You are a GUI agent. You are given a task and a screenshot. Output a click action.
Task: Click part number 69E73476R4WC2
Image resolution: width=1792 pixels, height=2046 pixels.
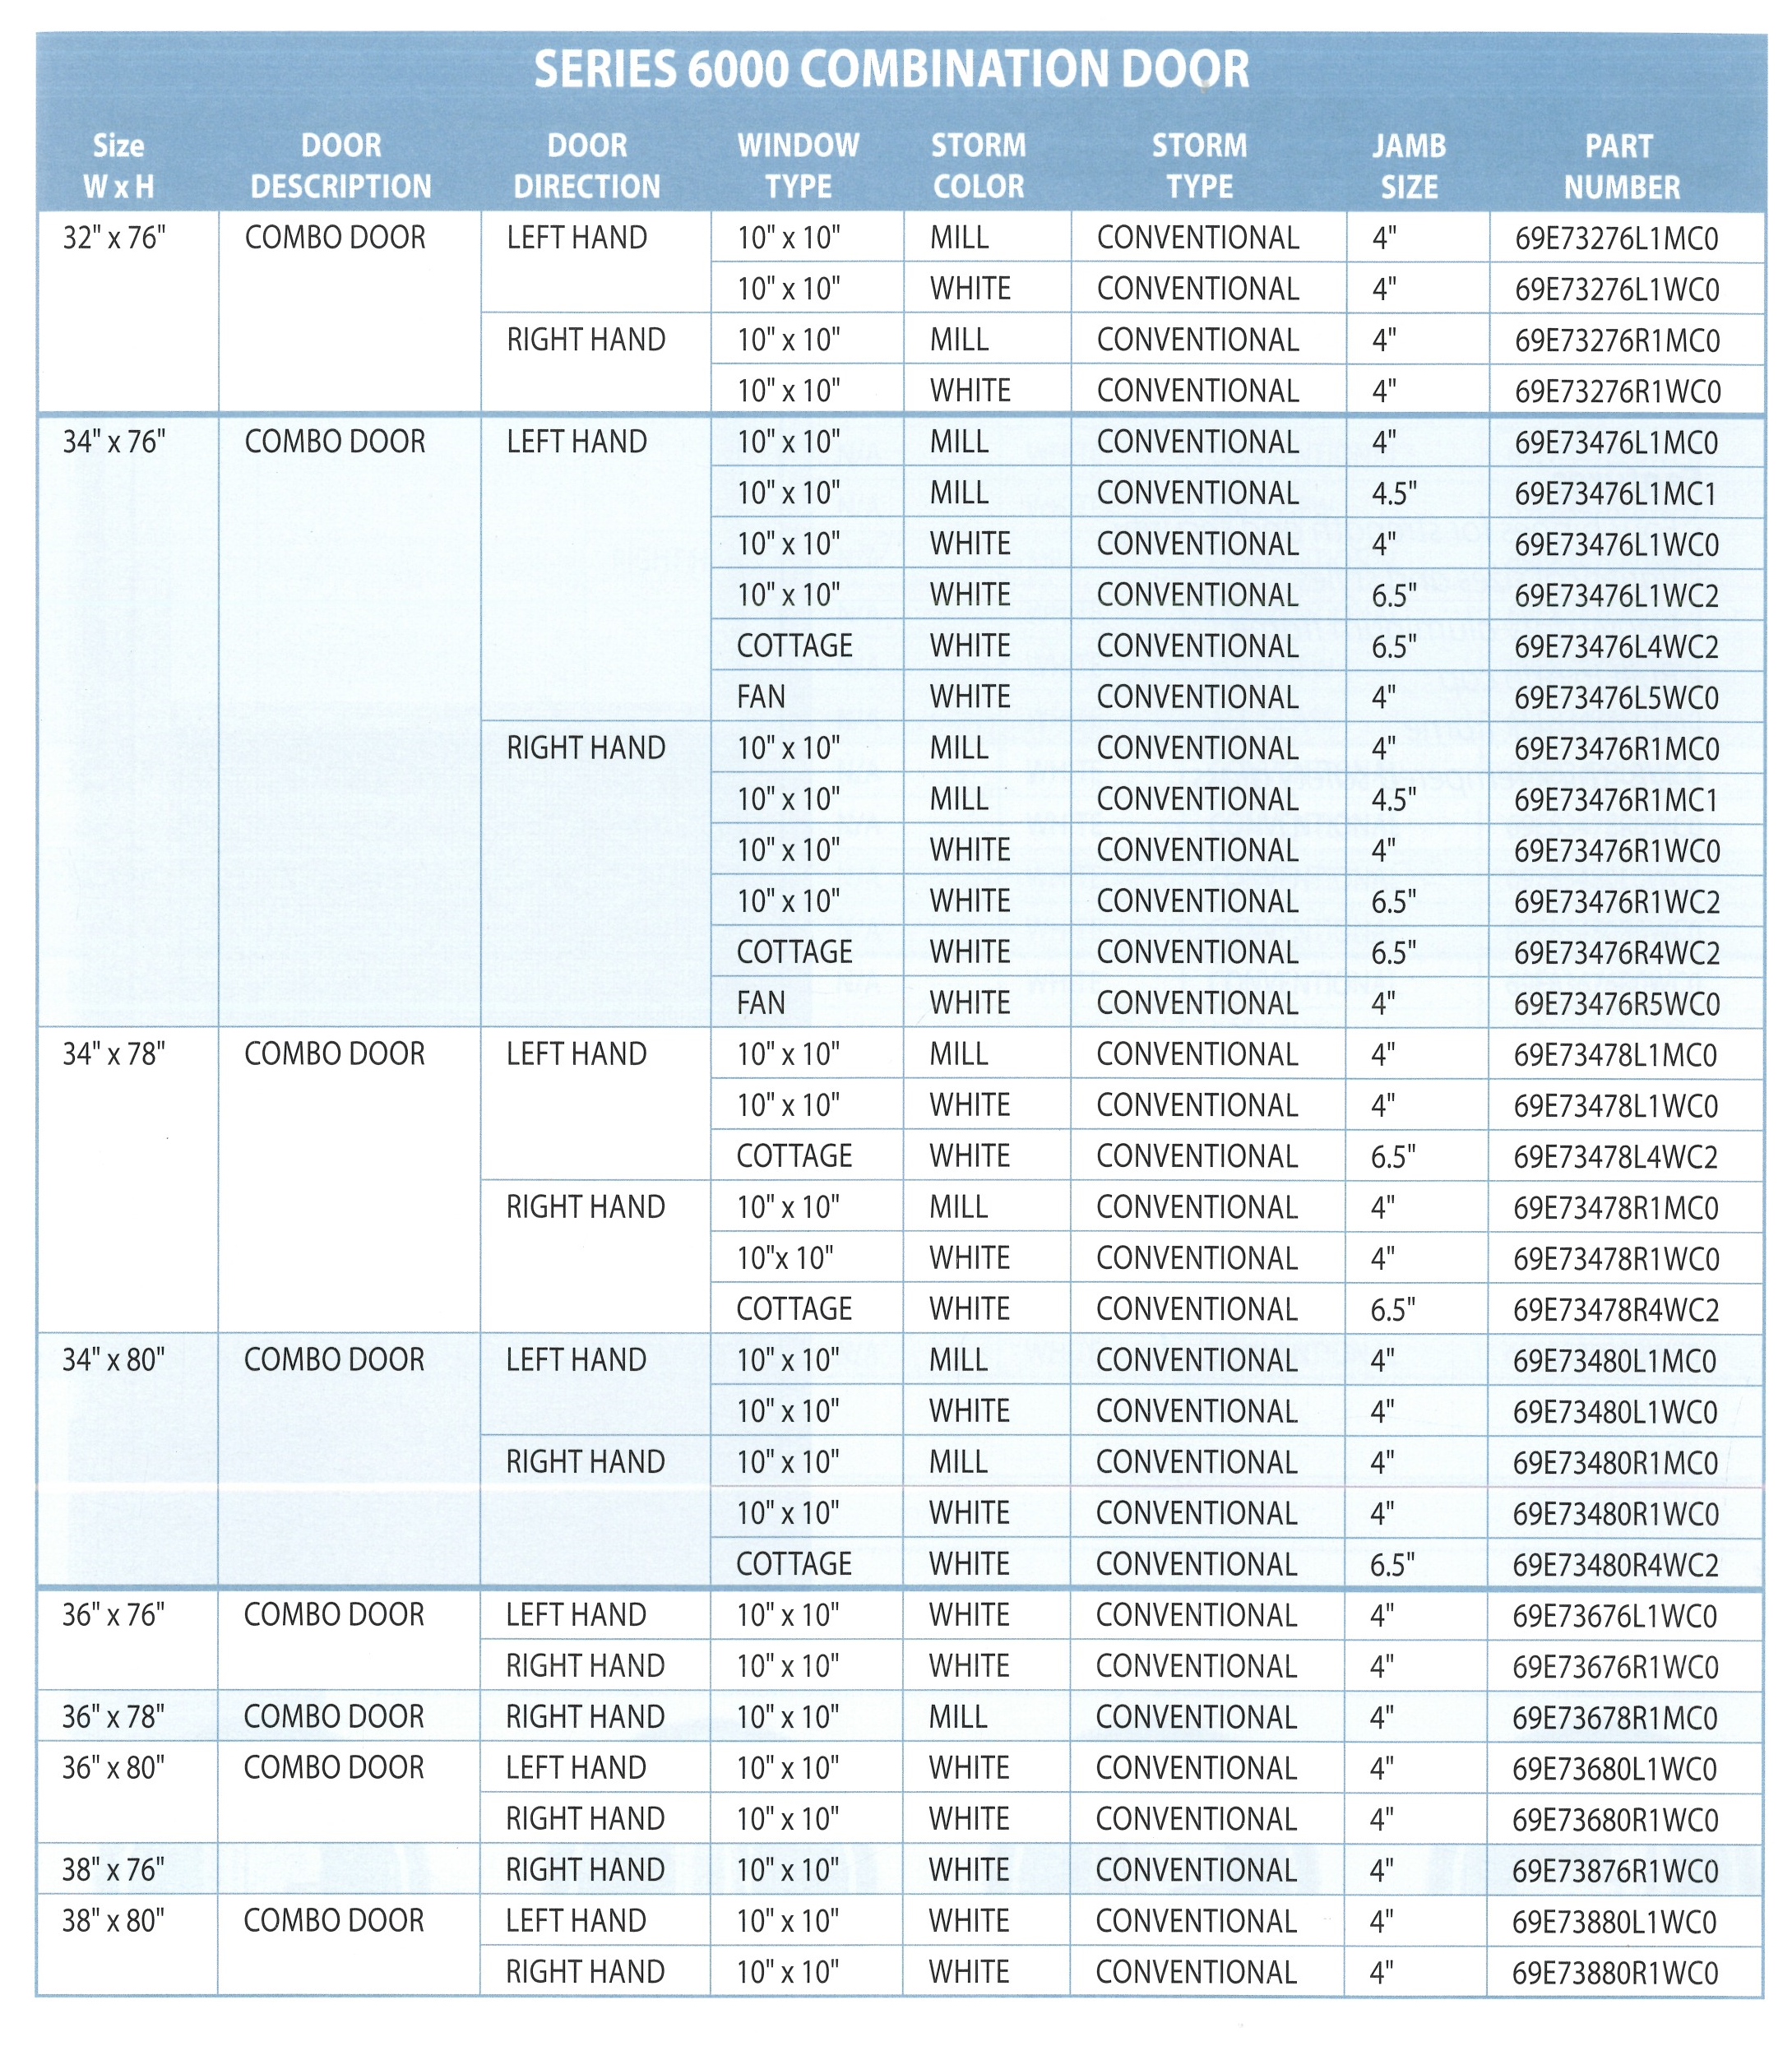coord(1617,953)
